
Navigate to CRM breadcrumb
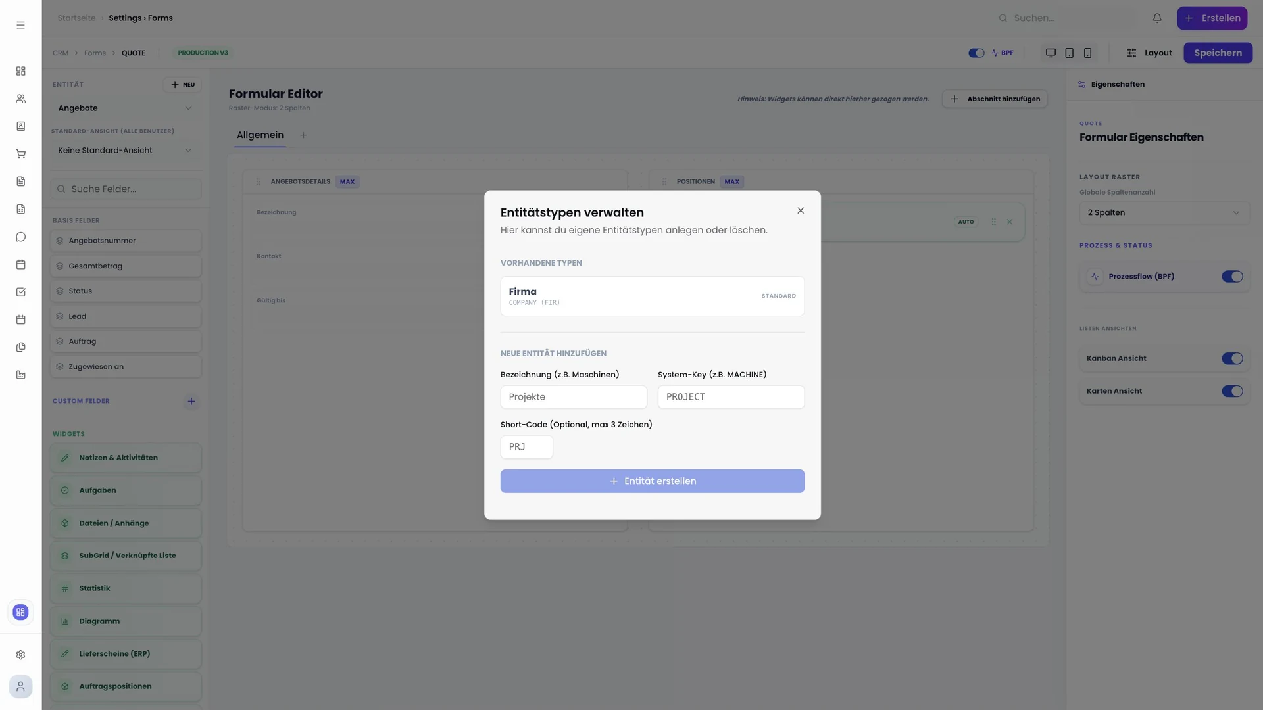click(x=61, y=53)
